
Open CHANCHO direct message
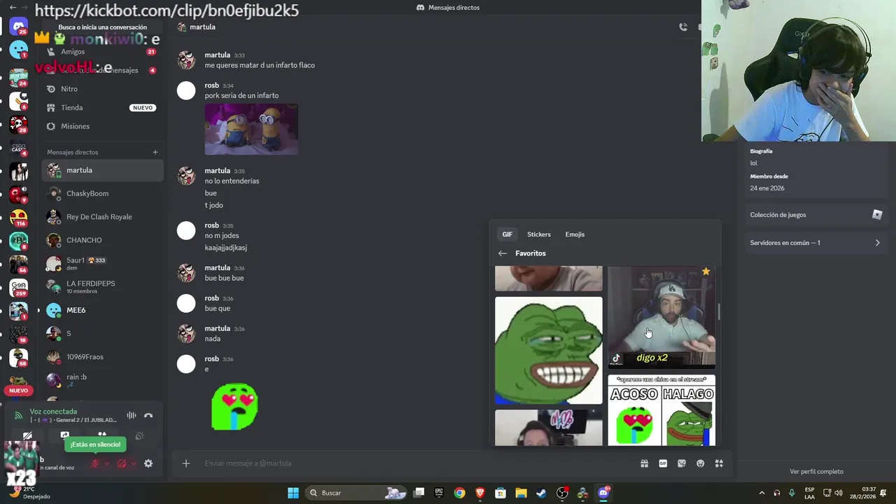[x=102, y=240]
